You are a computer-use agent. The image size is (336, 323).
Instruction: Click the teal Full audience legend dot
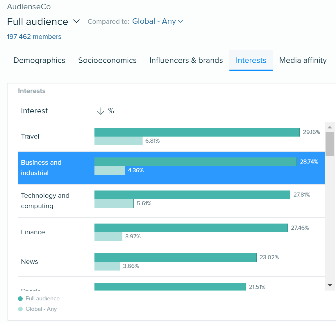[20, 298]
